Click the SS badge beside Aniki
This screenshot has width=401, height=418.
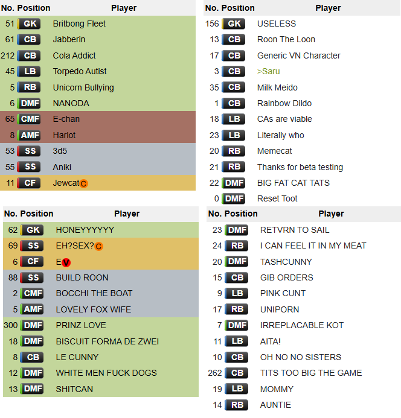[x=29, y=167]
